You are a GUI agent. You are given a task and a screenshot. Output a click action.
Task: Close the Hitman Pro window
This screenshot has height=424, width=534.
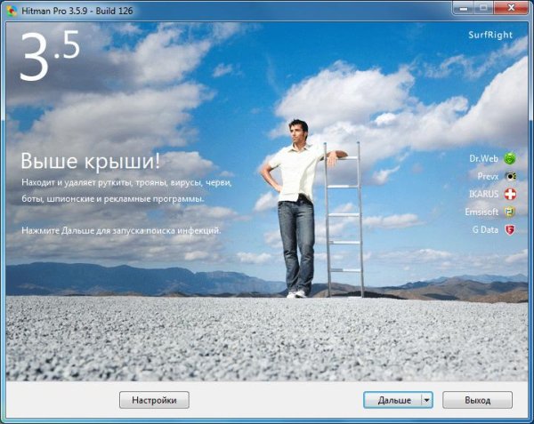pos(511,8)
